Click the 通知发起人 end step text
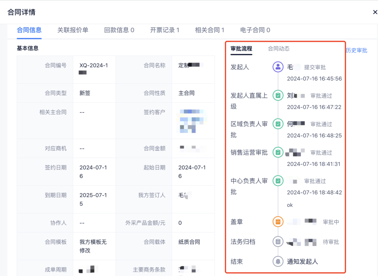The width and height of the screenshot is (378, 276). coord(302,261)
